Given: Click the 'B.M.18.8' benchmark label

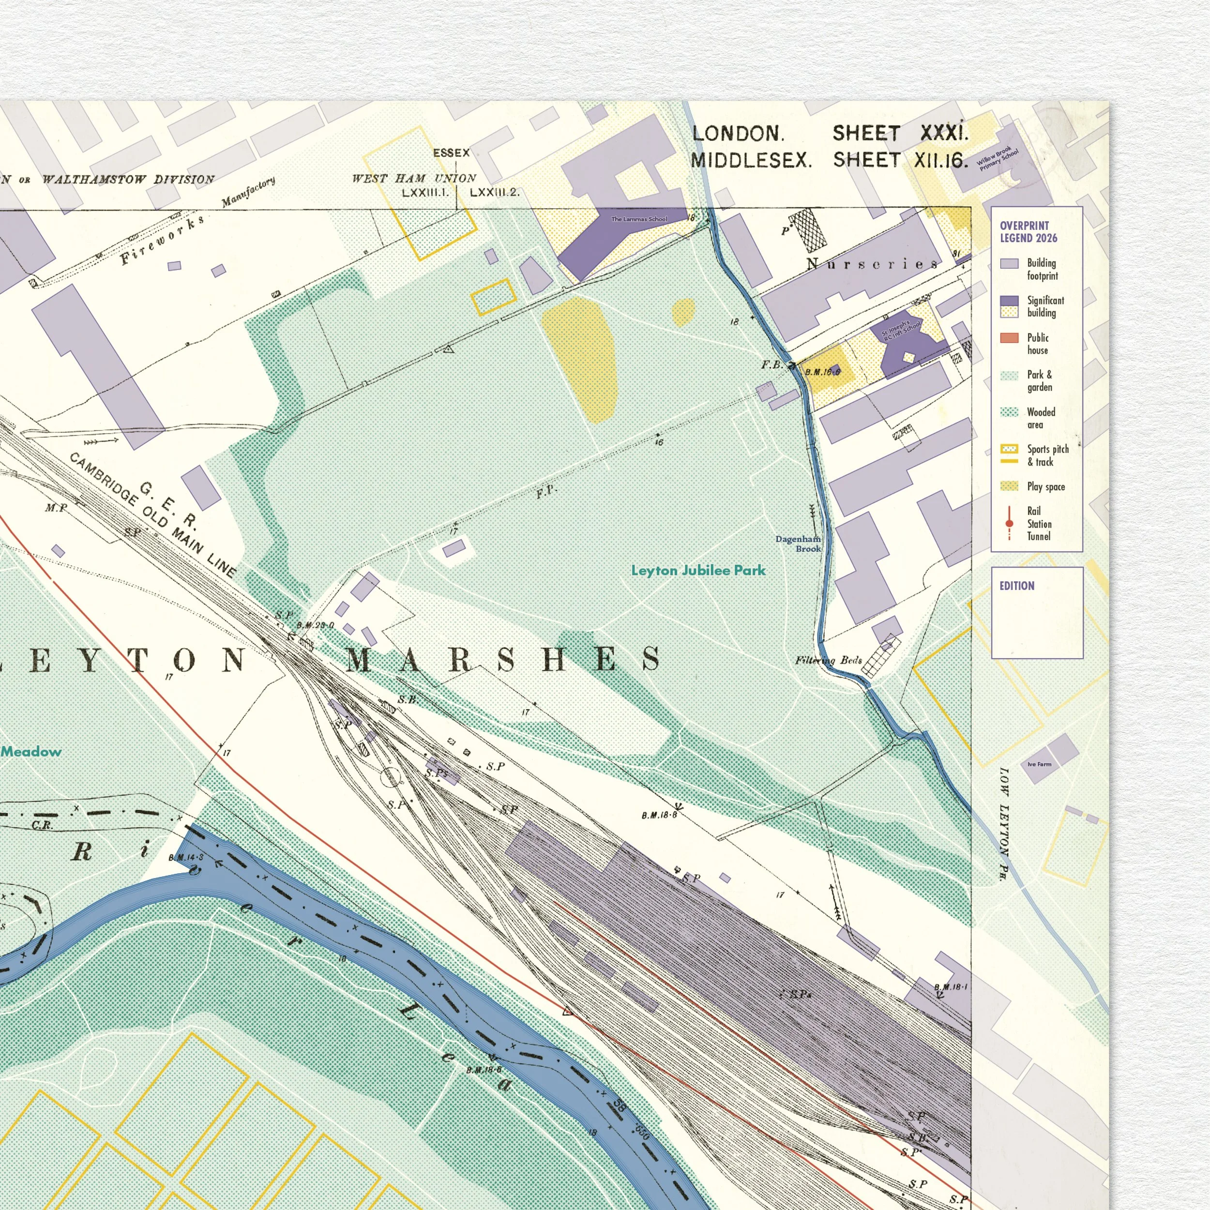Looking at the screenshot, I should [x=659, y=815].
